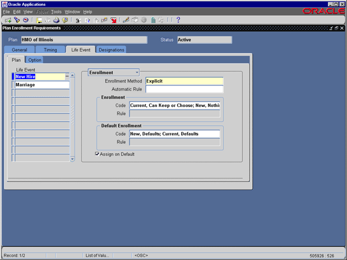Open the Tools menu

(56, 12)
